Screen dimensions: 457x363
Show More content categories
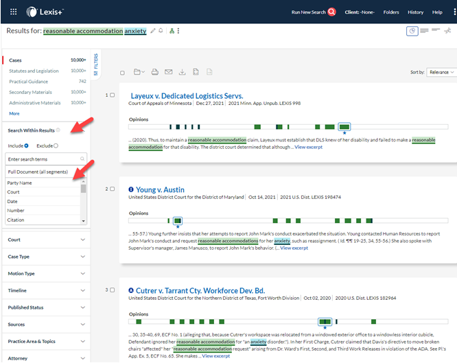[x=14, y=113]
